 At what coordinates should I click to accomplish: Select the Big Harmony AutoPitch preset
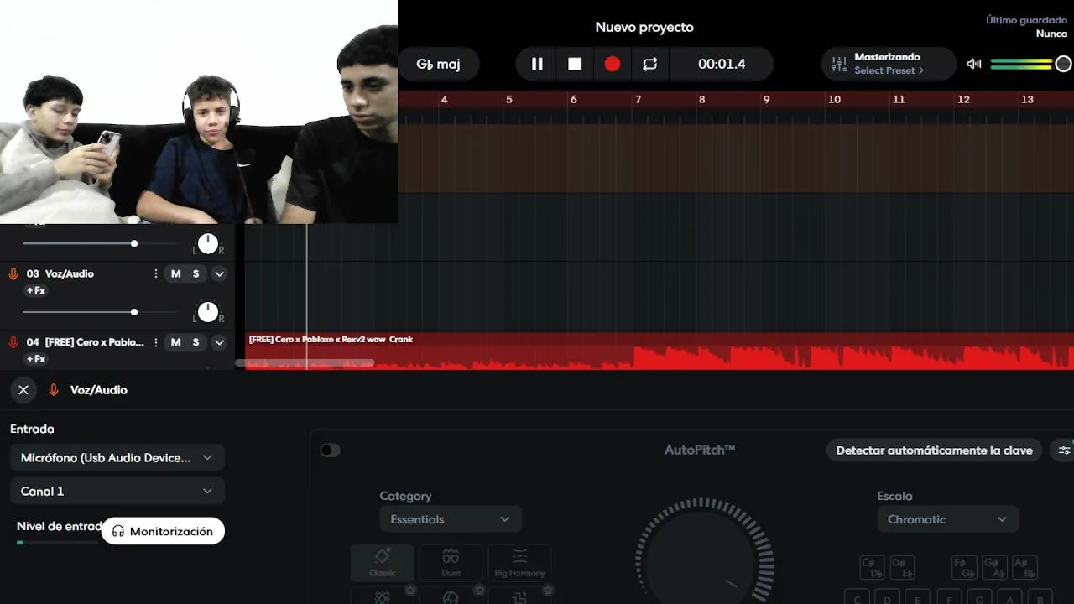(519, 562)
